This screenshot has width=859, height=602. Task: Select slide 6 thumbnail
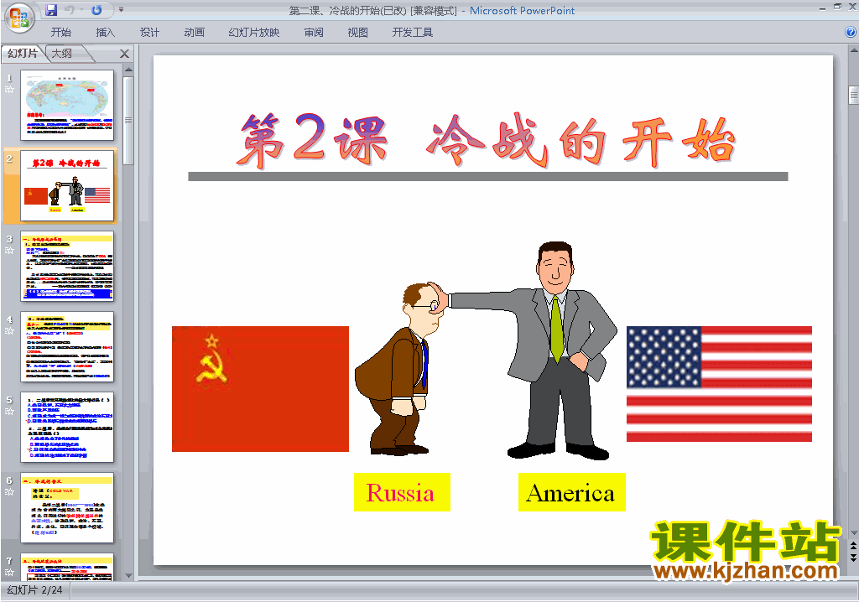[67, 508]
